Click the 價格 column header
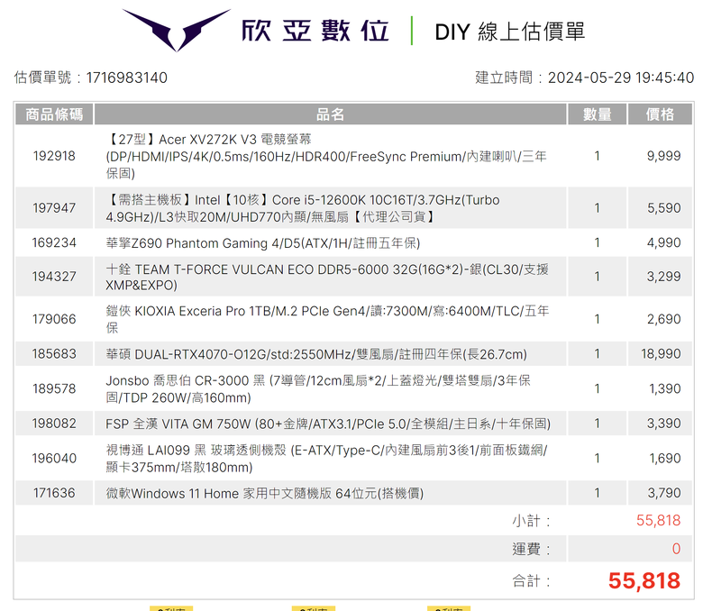 660,114
